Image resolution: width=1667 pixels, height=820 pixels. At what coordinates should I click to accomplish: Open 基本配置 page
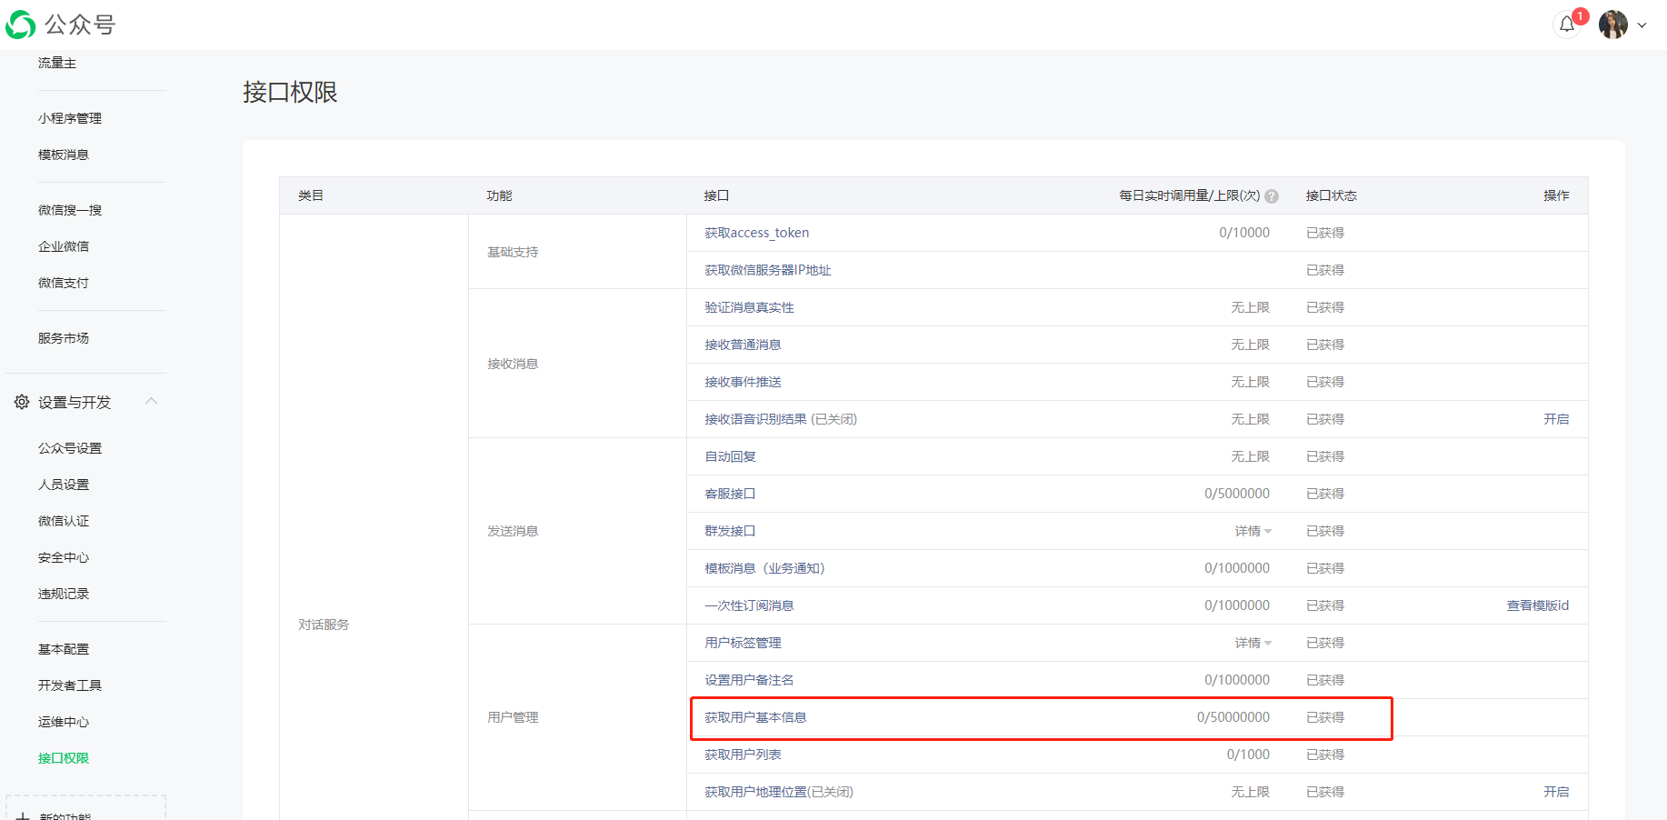[64, 649]
